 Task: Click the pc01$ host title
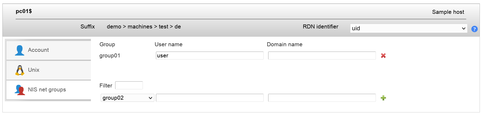point(24,11)
